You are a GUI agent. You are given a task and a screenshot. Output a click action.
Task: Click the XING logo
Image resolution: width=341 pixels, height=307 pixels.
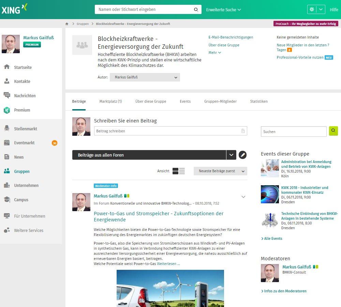[x=14, y=9]
